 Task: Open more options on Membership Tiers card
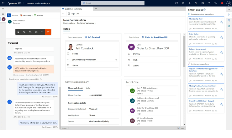pos(222,19)
